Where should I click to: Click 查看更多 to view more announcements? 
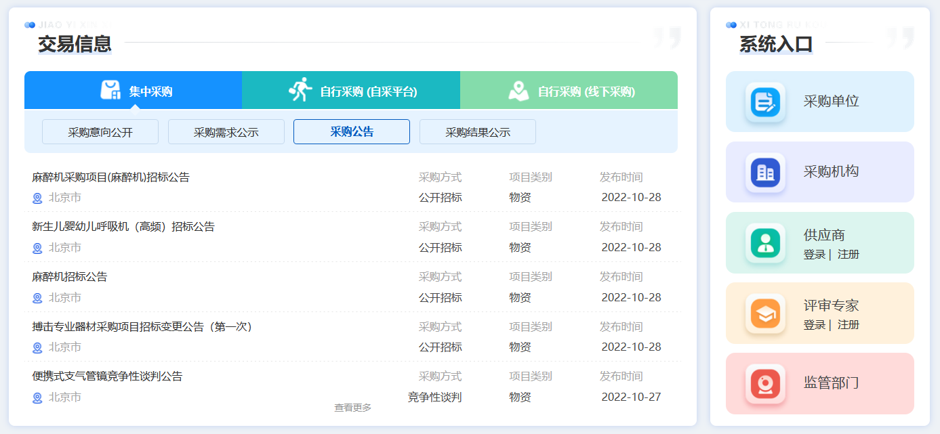[x=352, y=408]
